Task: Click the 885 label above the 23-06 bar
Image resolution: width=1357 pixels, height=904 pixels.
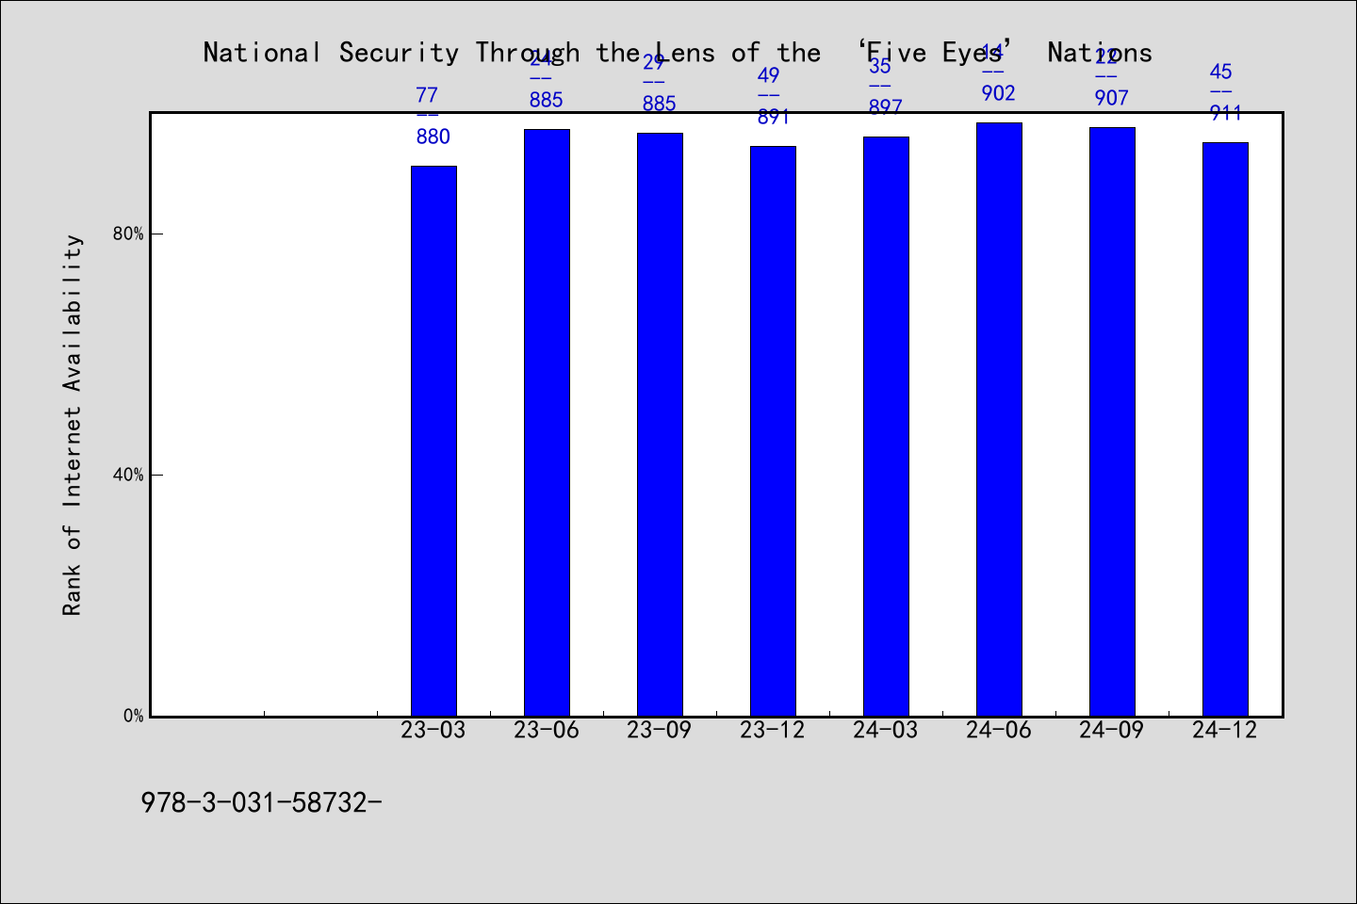Action: pos(547,100)
